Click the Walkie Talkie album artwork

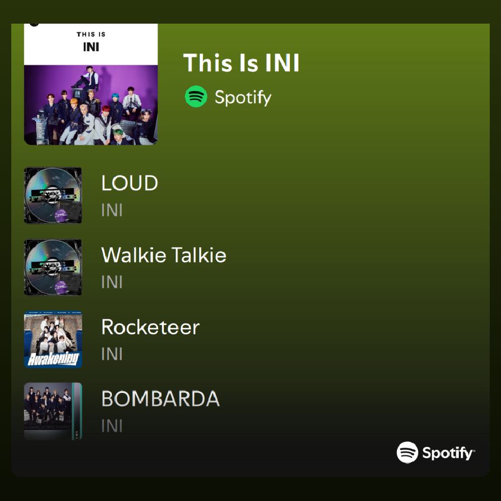(53, 267)
